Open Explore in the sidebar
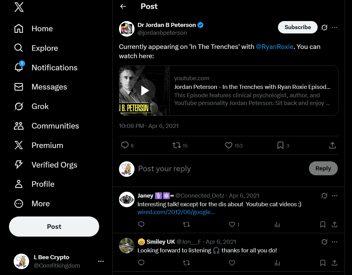Image resolution: width=352 pixels, height=275 pixels. point(19,48)
